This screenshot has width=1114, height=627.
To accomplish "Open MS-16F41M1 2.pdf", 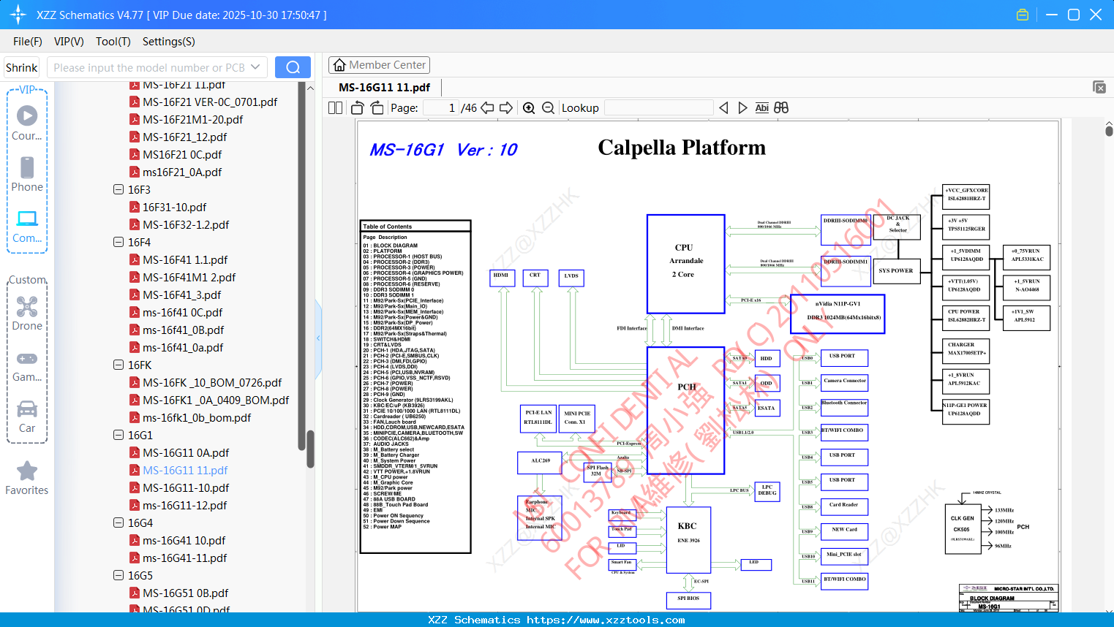I will [x=189, y=277].
